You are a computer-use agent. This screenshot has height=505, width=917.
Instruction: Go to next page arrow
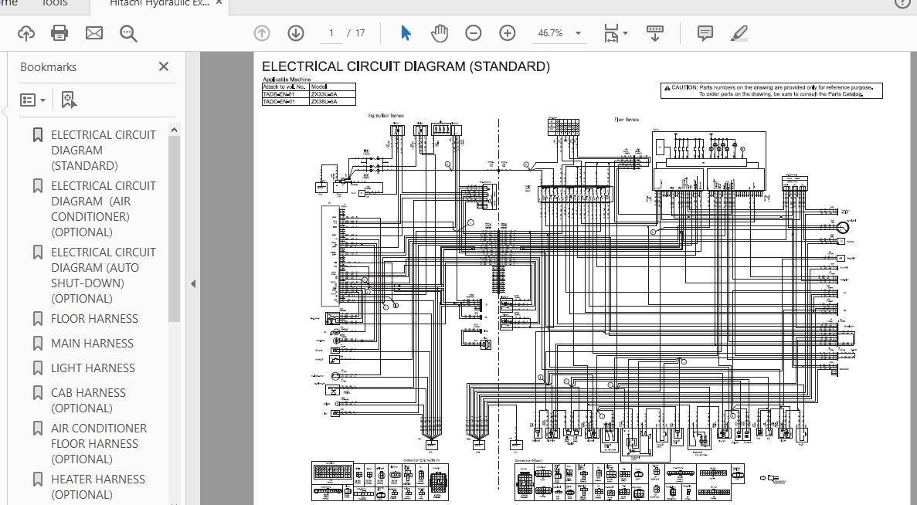pos(296,33)
